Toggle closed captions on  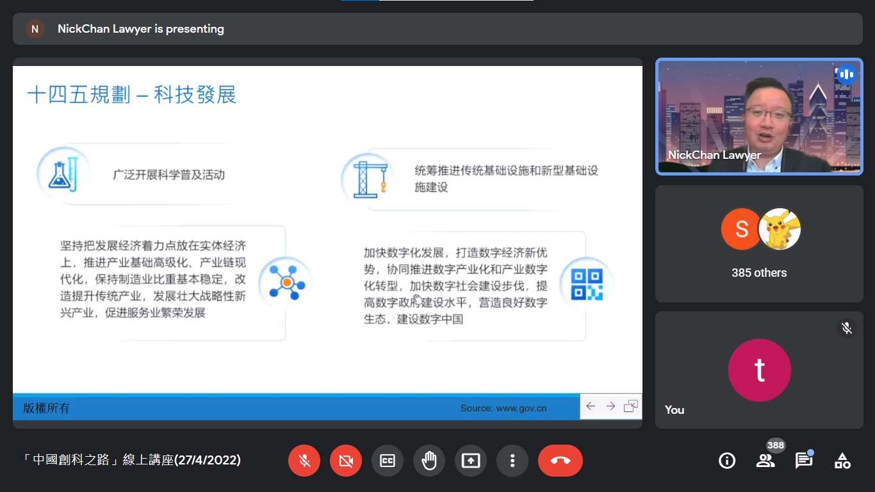tap(388, 461)
